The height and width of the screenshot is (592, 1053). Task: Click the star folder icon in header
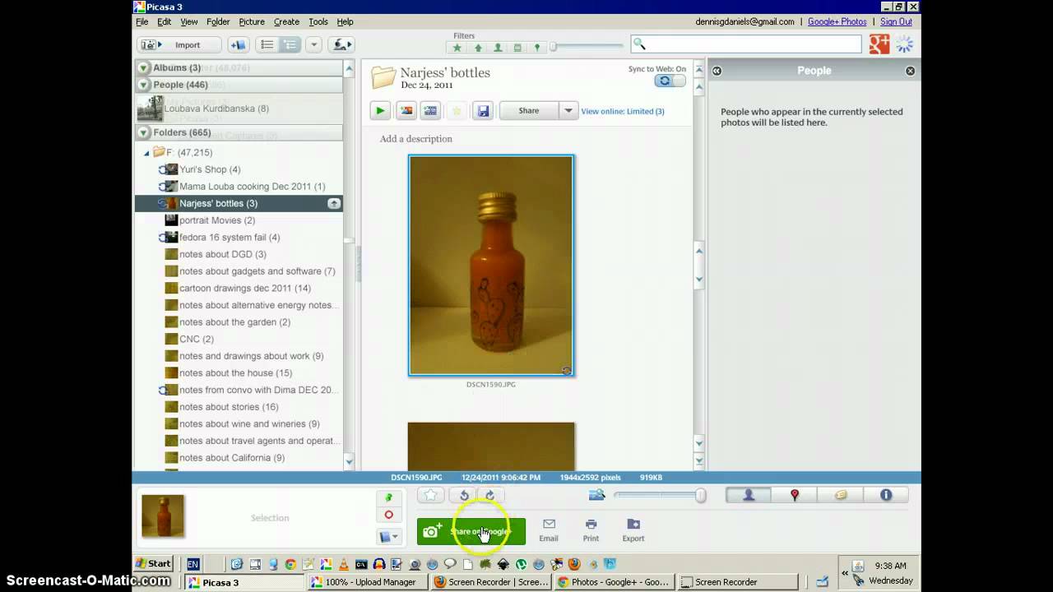coord(457,111)
